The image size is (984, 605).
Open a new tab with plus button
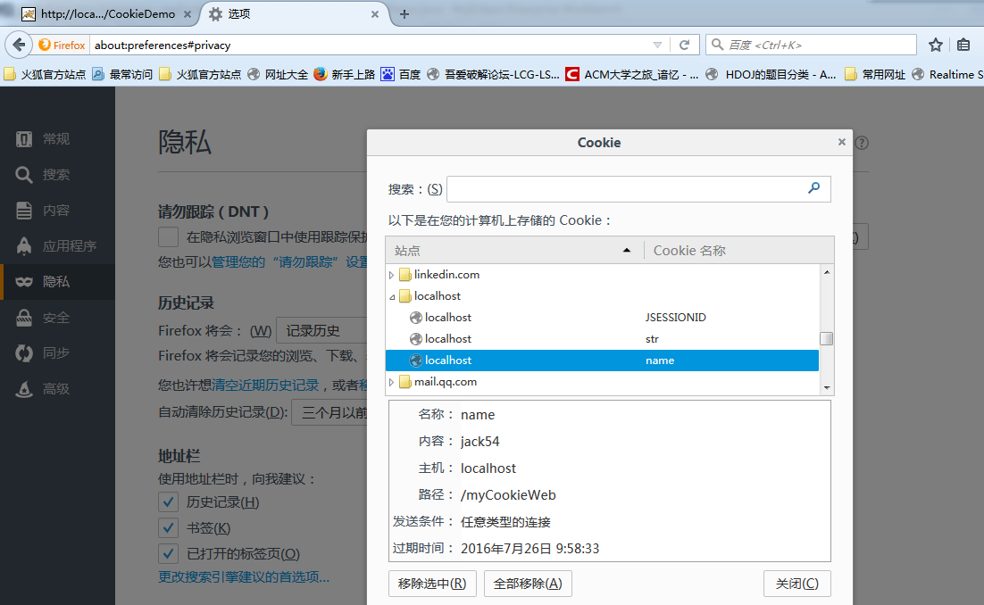coord(404,13)
